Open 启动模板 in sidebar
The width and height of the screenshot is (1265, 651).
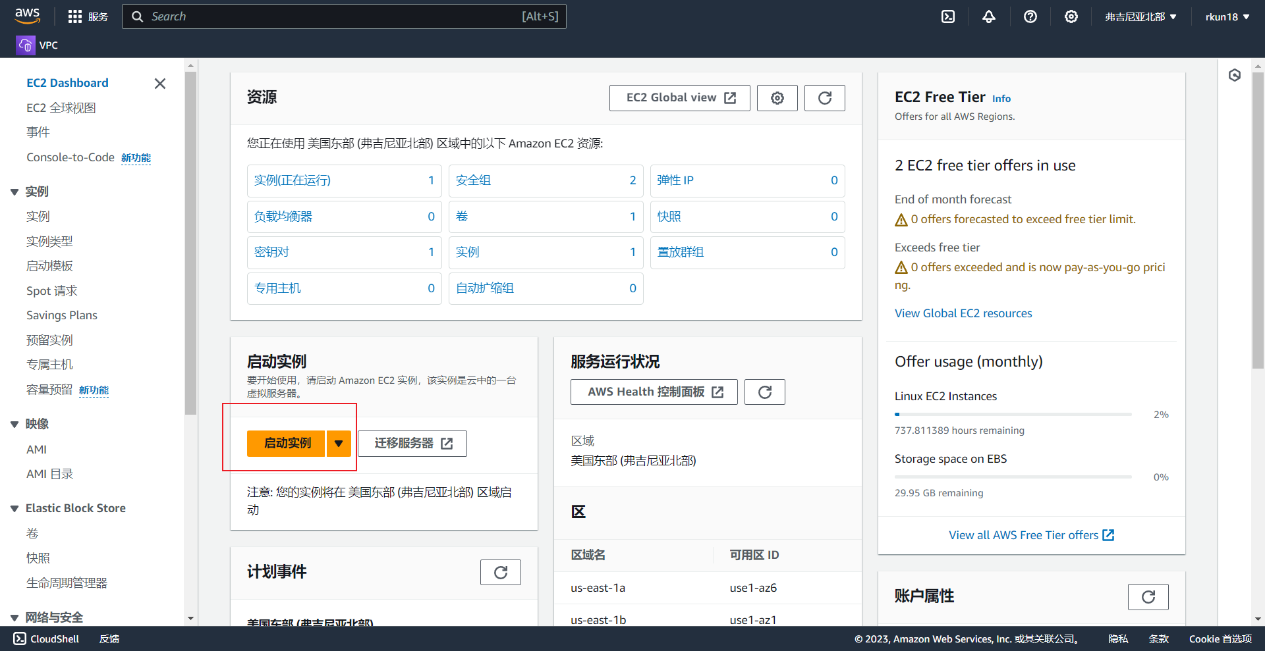coord(49,266)
